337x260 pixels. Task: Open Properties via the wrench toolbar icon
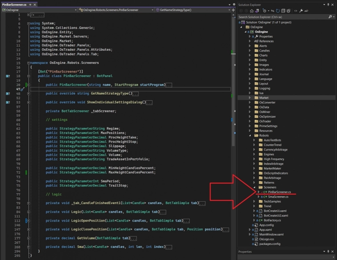(301, 11)
